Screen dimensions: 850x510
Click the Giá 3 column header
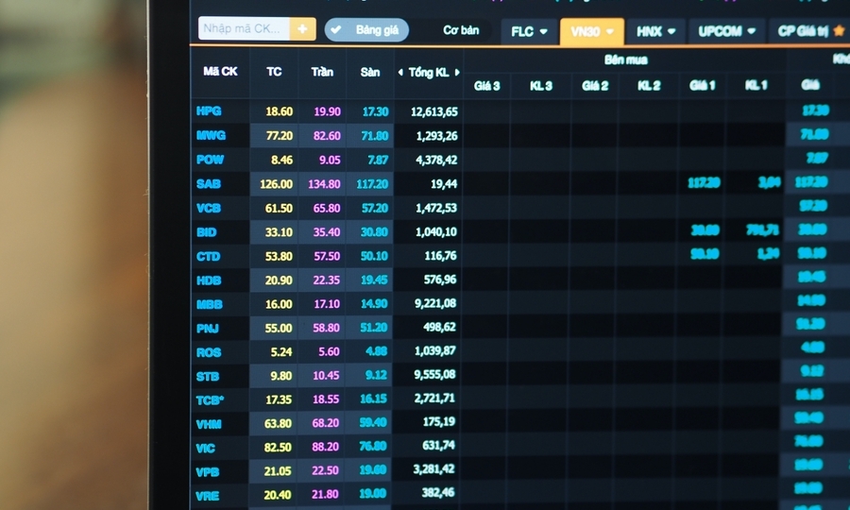[x=486, y=86]
